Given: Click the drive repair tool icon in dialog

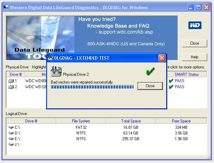Looking at the screenshot, I should click(x=56, y=71).
